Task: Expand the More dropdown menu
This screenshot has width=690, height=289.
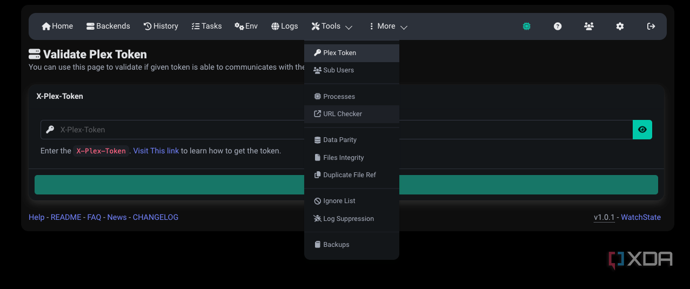Action: coord(387,26)
